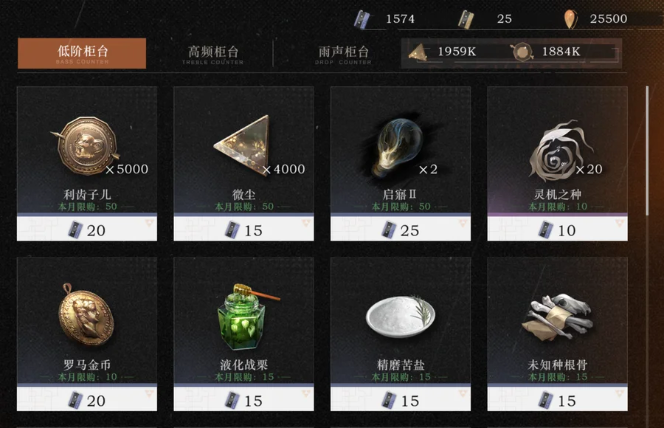Click the shop list vertical scrollbar
The width and height of the screenshot is (664, 428).
[647, 151]
